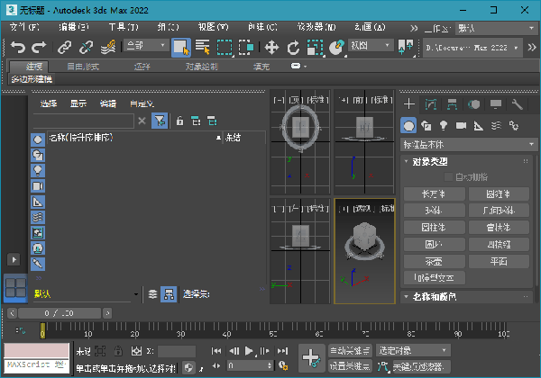Open the 视图(V) menu
Viewport: 541px width, 378px height.
[211, 26]
